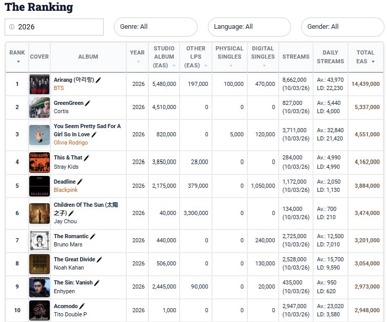Open the Arirang album cover thumbnail

(x=40, y=84)
